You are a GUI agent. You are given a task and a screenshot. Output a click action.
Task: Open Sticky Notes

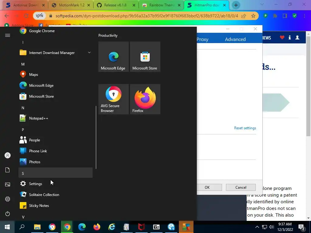coord(56,205)
